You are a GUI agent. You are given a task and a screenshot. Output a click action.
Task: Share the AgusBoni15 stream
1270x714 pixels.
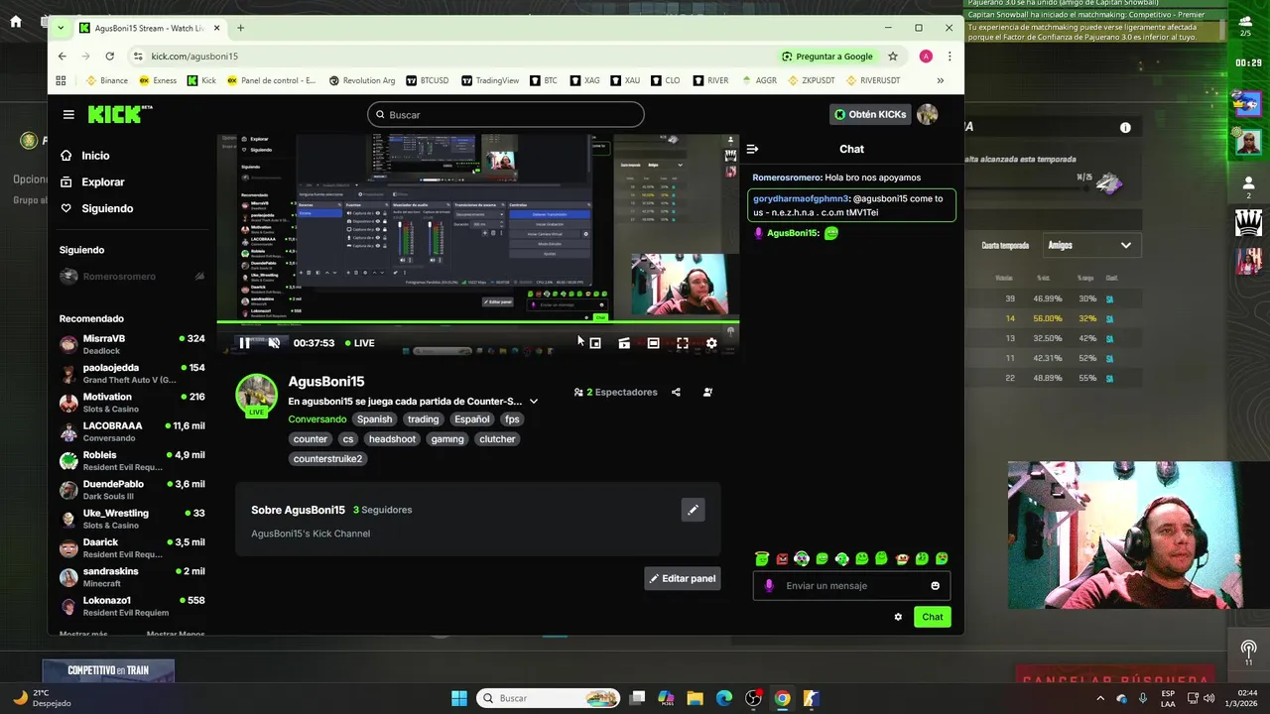676,392
